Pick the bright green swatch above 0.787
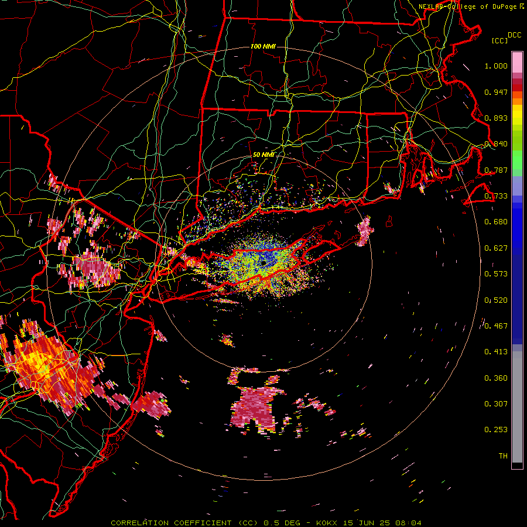 tap(517, 160)
